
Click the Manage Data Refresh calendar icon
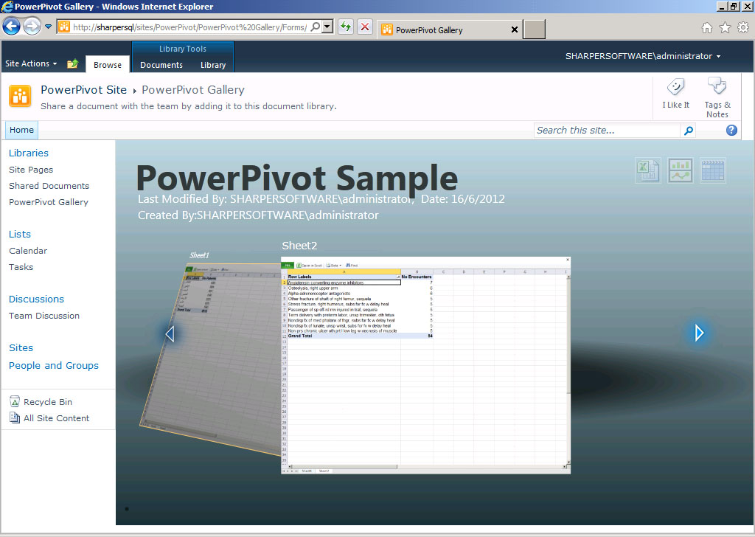(713, 170)
